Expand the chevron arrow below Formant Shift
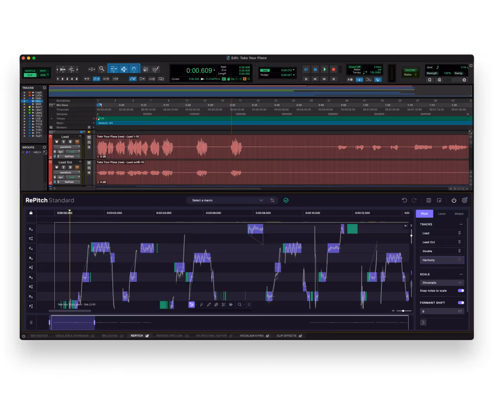 tap(423, 322)
